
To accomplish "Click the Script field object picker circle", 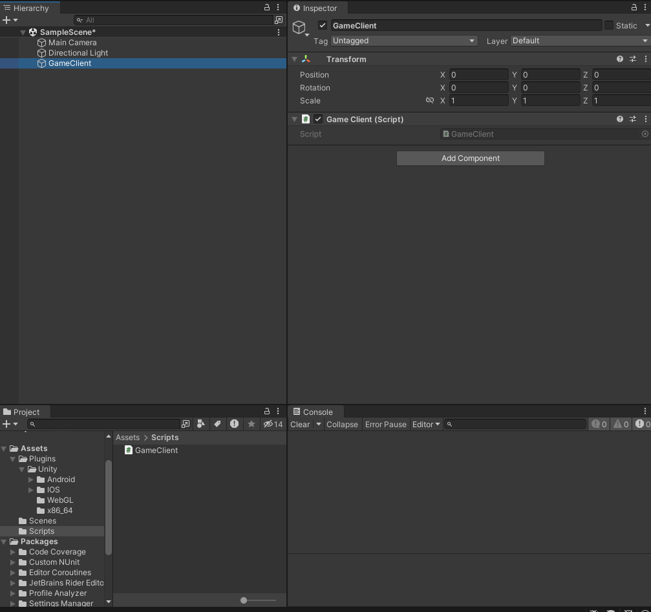I will [645, 134].
